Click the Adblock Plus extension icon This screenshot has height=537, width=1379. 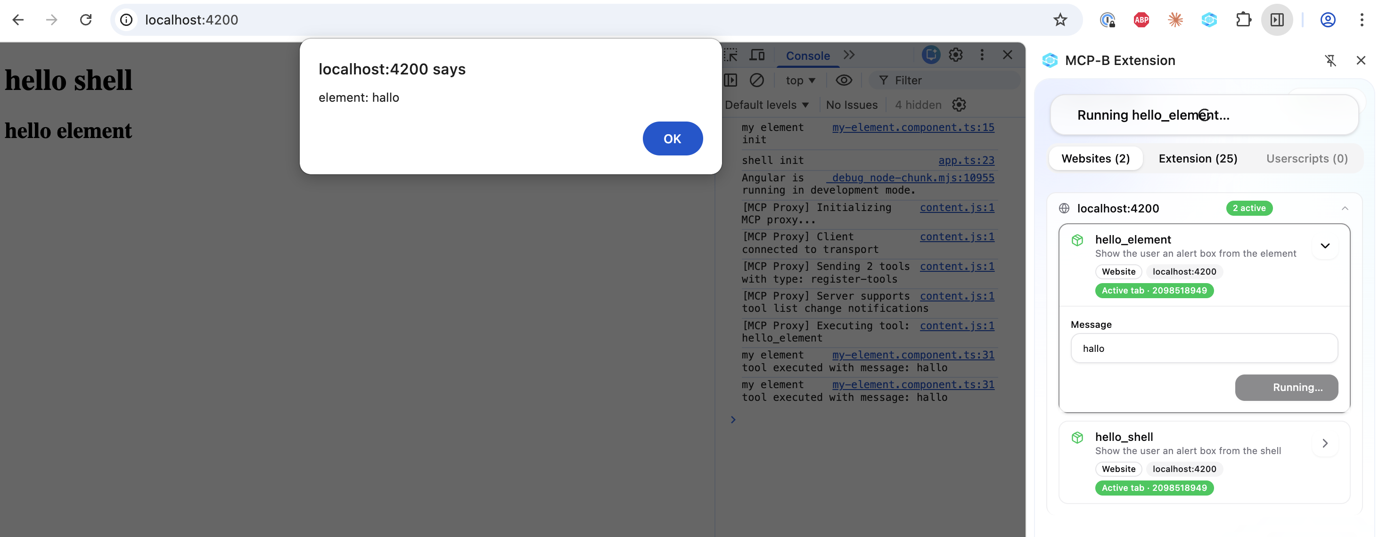click(x=1141, y=20)
